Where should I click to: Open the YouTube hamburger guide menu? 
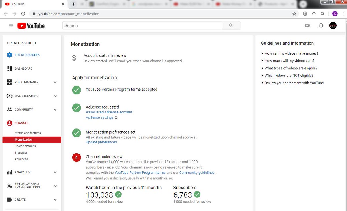click(x=11, y=26)
